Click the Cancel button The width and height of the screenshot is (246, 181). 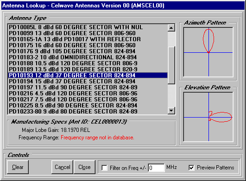click(x=62, y=167)
